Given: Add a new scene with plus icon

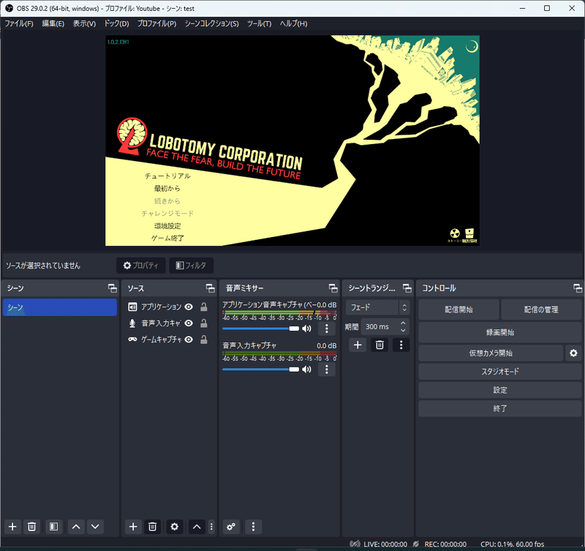Looking at the screenshot, I should pyautogui.click(x=12, y=526).
